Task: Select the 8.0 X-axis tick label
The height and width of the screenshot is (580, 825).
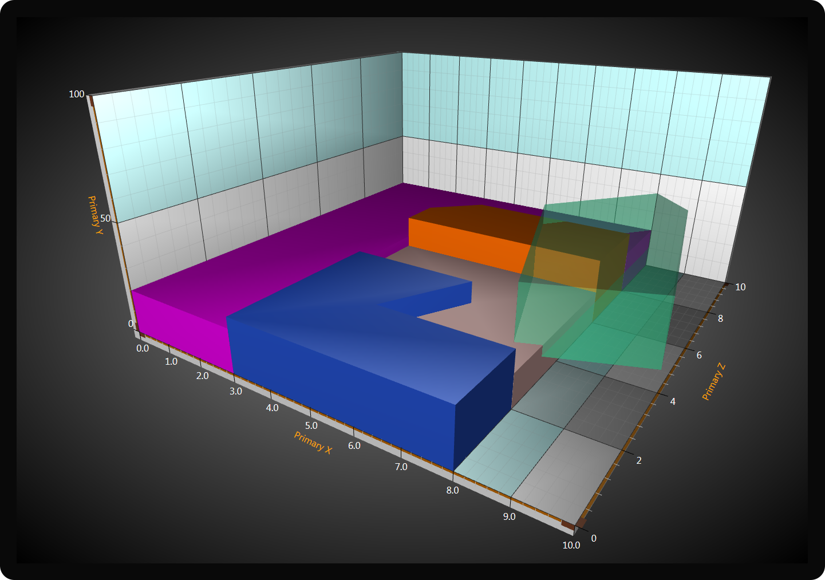Action: click(x=452, y=490)
